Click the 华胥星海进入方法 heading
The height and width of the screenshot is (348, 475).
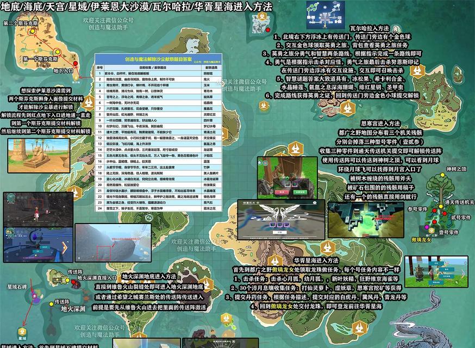click(316, 260)
